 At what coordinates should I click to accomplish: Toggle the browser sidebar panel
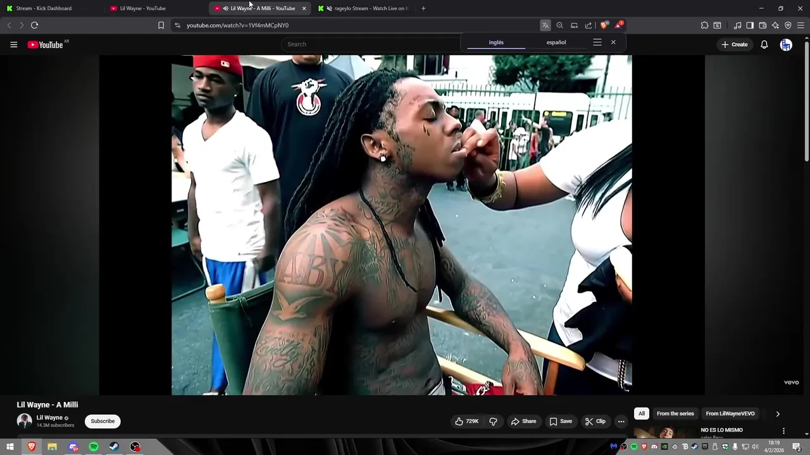pyautogui.click(x=750, y=25)
